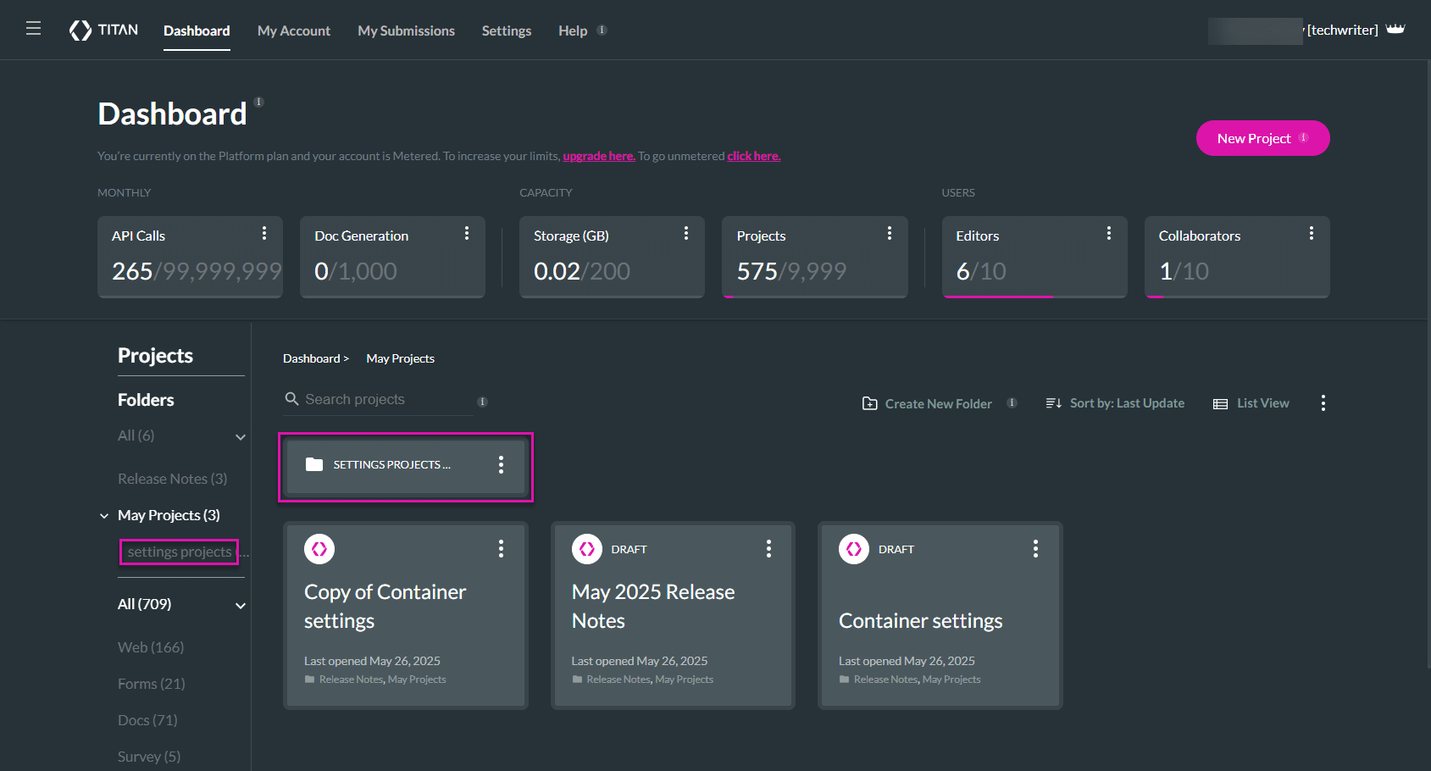Screen dimensions: 1431x771
Task: Open options for the Settings Projects folder
Action: click(501, 464)
